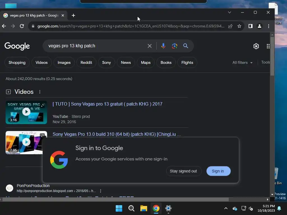The image size is (287, 215).
Task: Go back using the browser back arrow
Action: [4, 26]
